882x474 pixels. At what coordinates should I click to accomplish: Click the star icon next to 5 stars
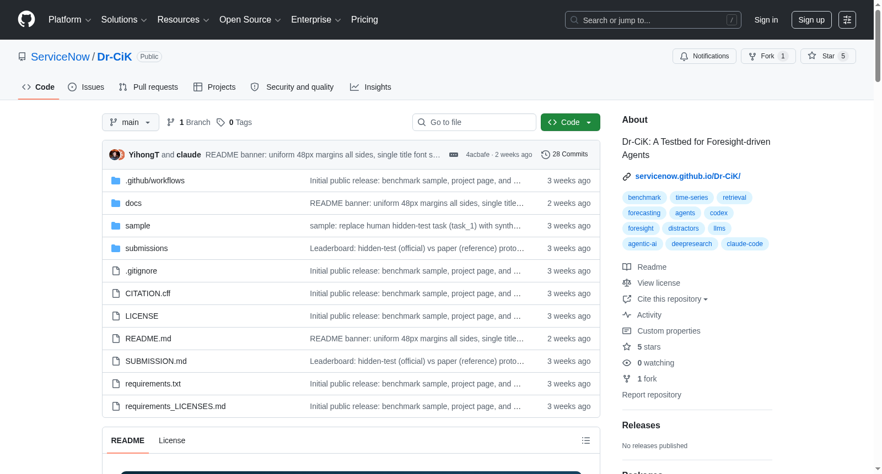point(627,347)
